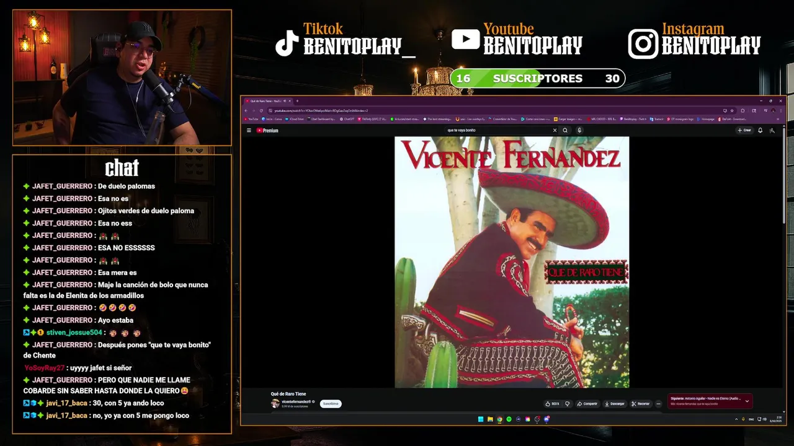Open the three-dot more actions menu
Viewport: 794px width, 446px height.
[x=658, y=404]
